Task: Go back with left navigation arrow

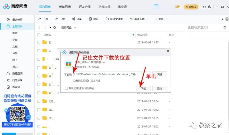Action: coord(39,27)
